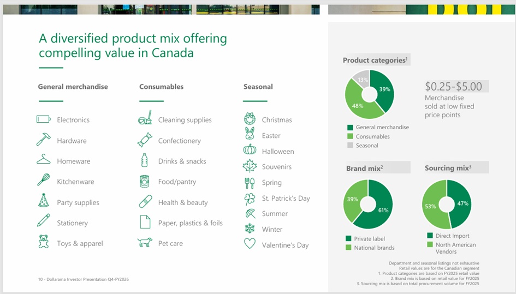Click the General merchandise legend swatch

[349, 128]
